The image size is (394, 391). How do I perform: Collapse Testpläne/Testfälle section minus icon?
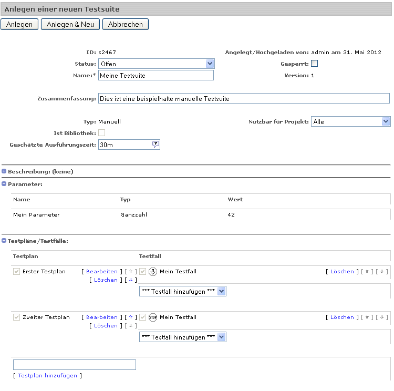4,241
